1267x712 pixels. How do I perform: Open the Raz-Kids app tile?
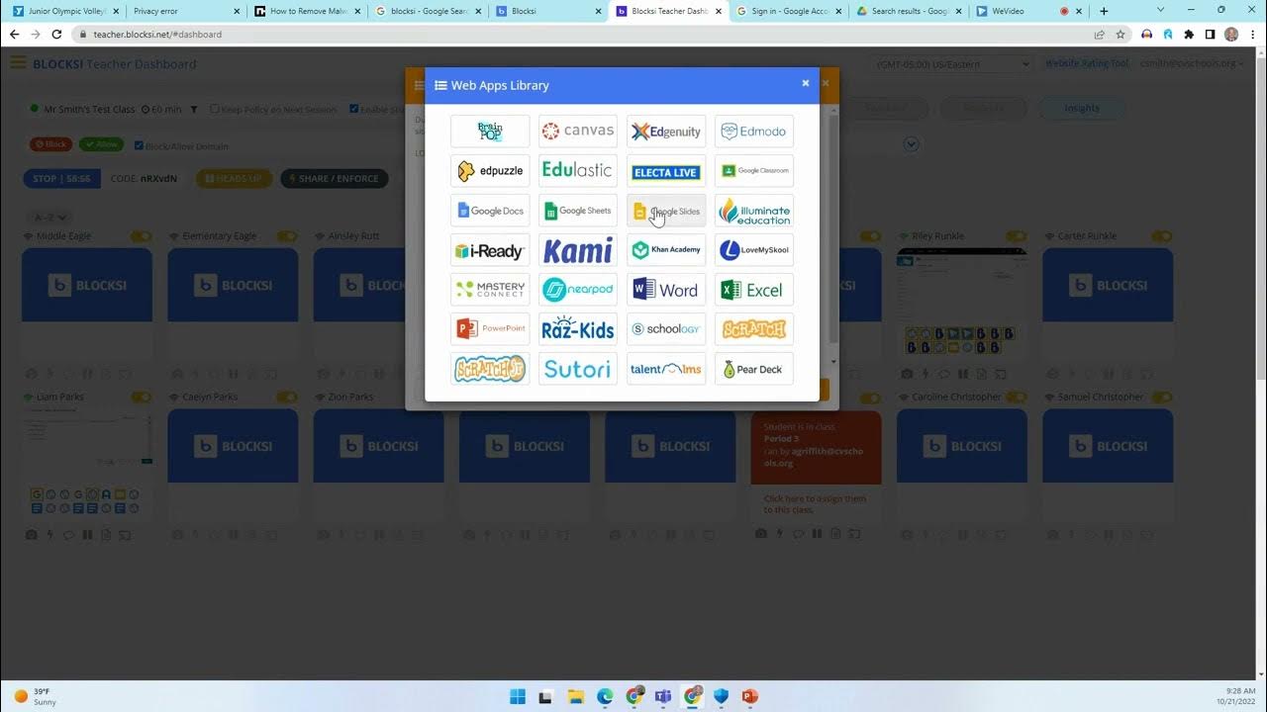point(578,329)
